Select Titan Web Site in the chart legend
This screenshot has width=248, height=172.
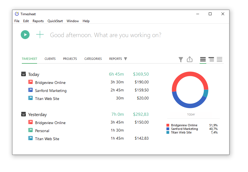click(x=183, y=132)
